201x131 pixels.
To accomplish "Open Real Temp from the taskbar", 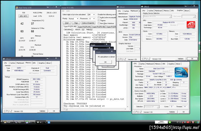I will 8,122.
